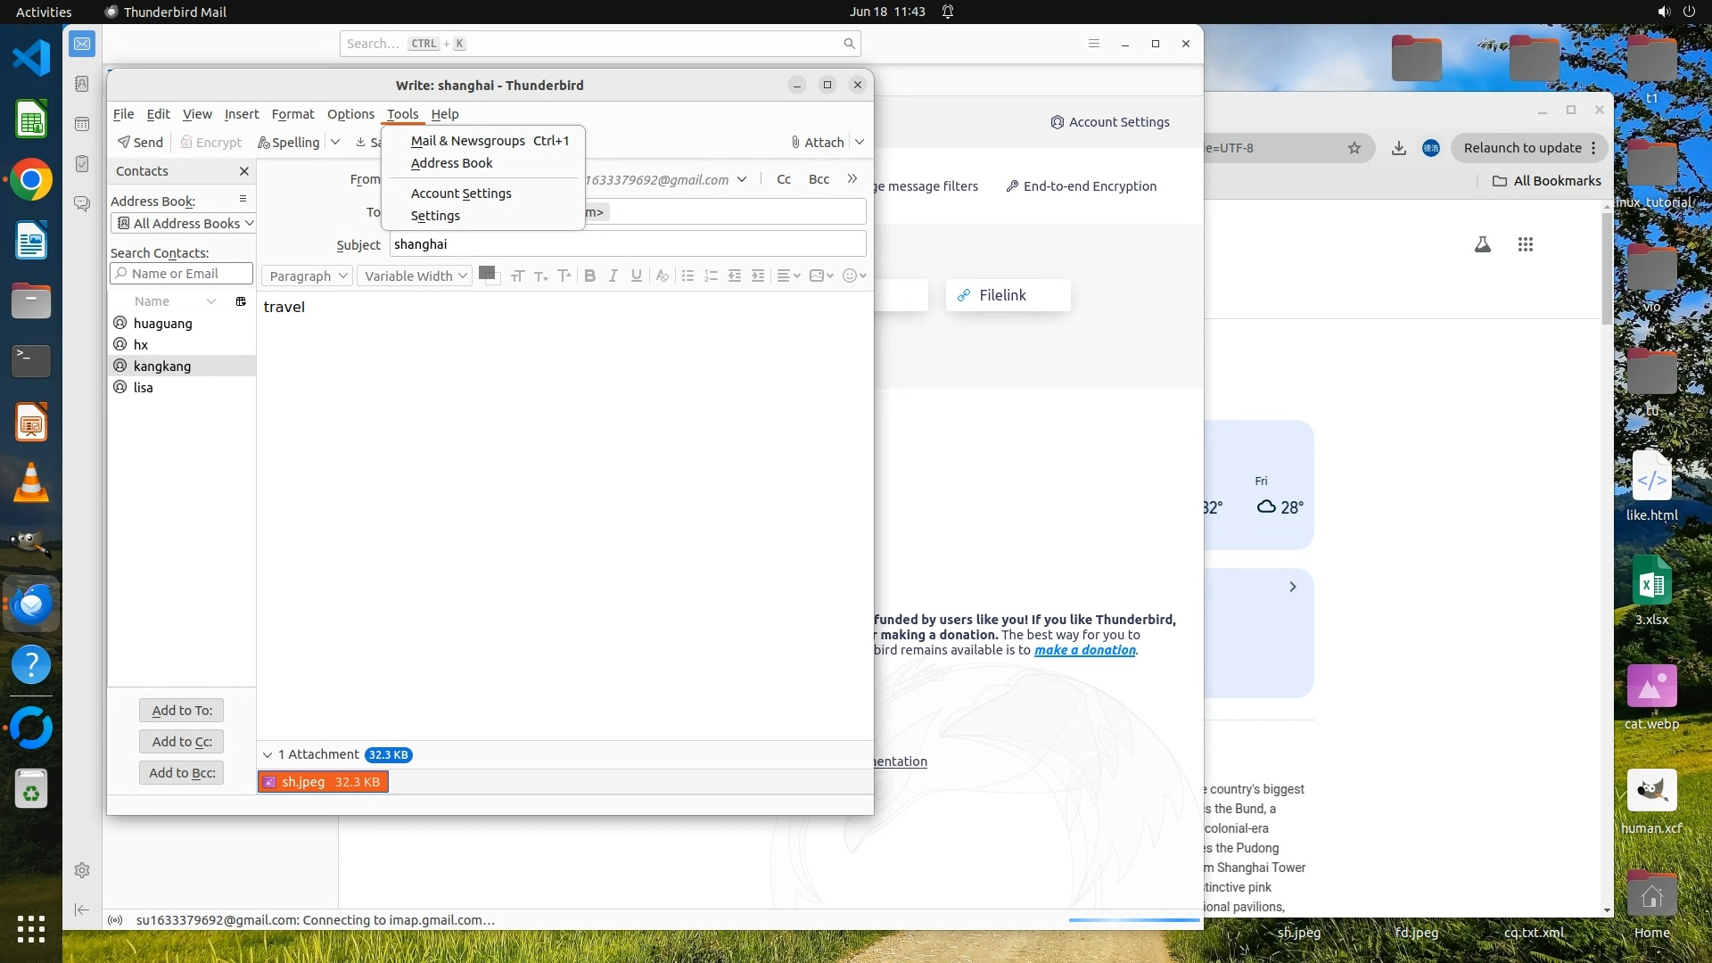Open the All Address Books dropdown
Viewport: 1712px width, 963px height.
(185, 223)
